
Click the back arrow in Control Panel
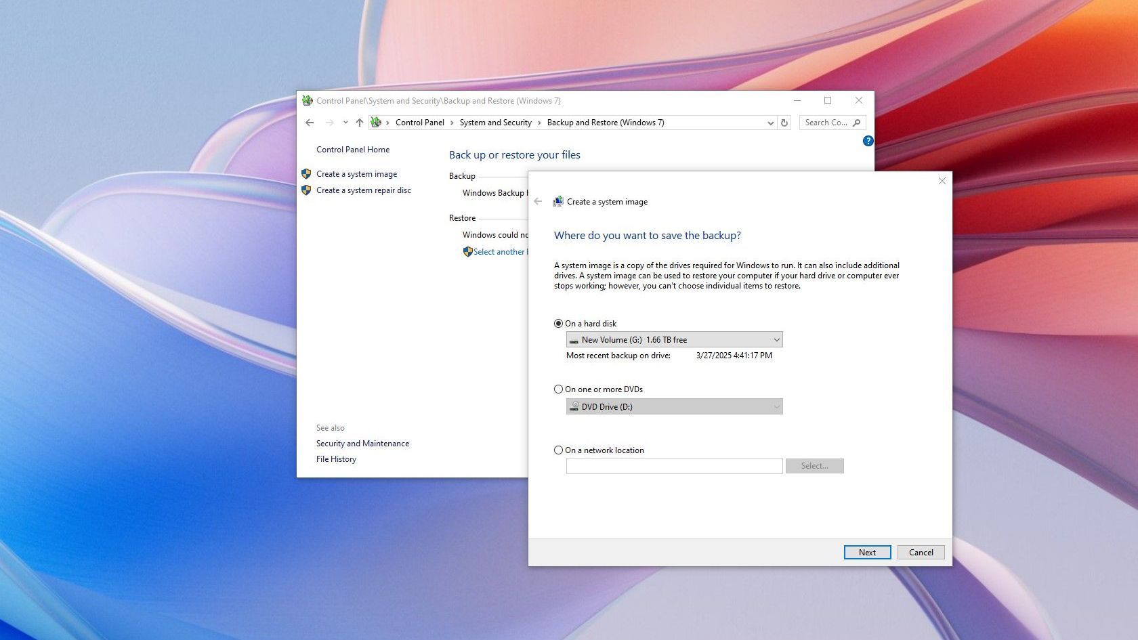pos(310,123)
